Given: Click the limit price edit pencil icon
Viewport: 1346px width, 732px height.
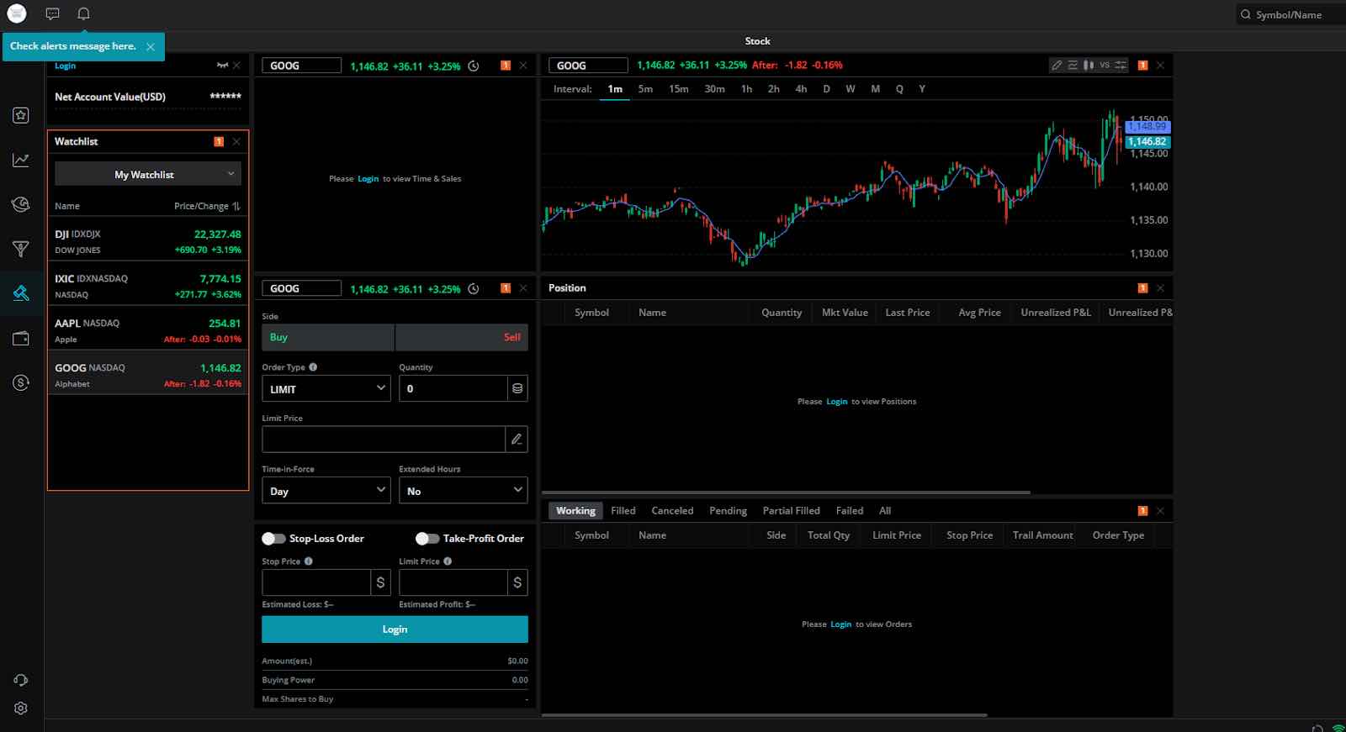Looking at the screenshot, I should pos(517,439).
